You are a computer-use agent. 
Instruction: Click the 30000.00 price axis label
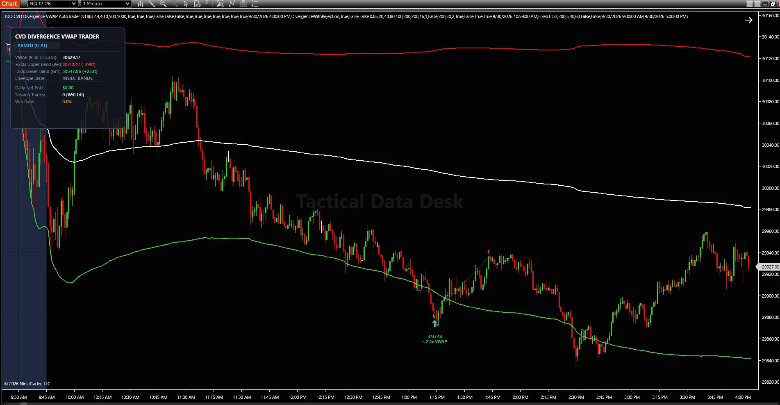[x=770, y=188]
